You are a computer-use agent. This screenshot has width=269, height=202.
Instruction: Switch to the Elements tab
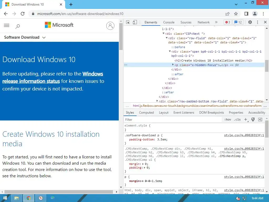tap(151, 22)
